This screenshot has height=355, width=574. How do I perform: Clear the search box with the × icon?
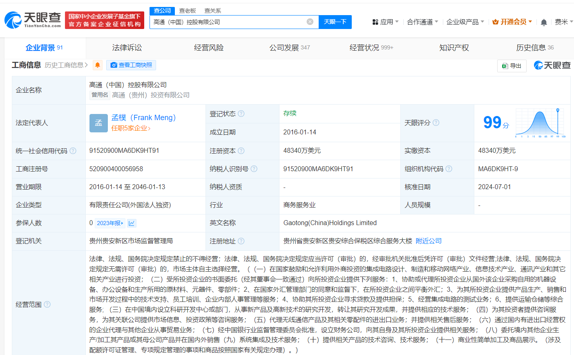[x=310, y=22]
